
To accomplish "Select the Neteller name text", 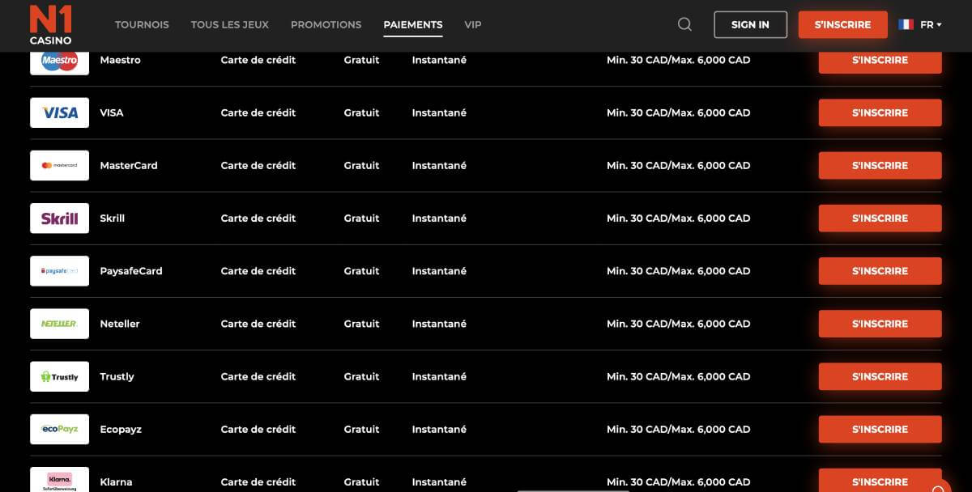I will click(120, 324).
